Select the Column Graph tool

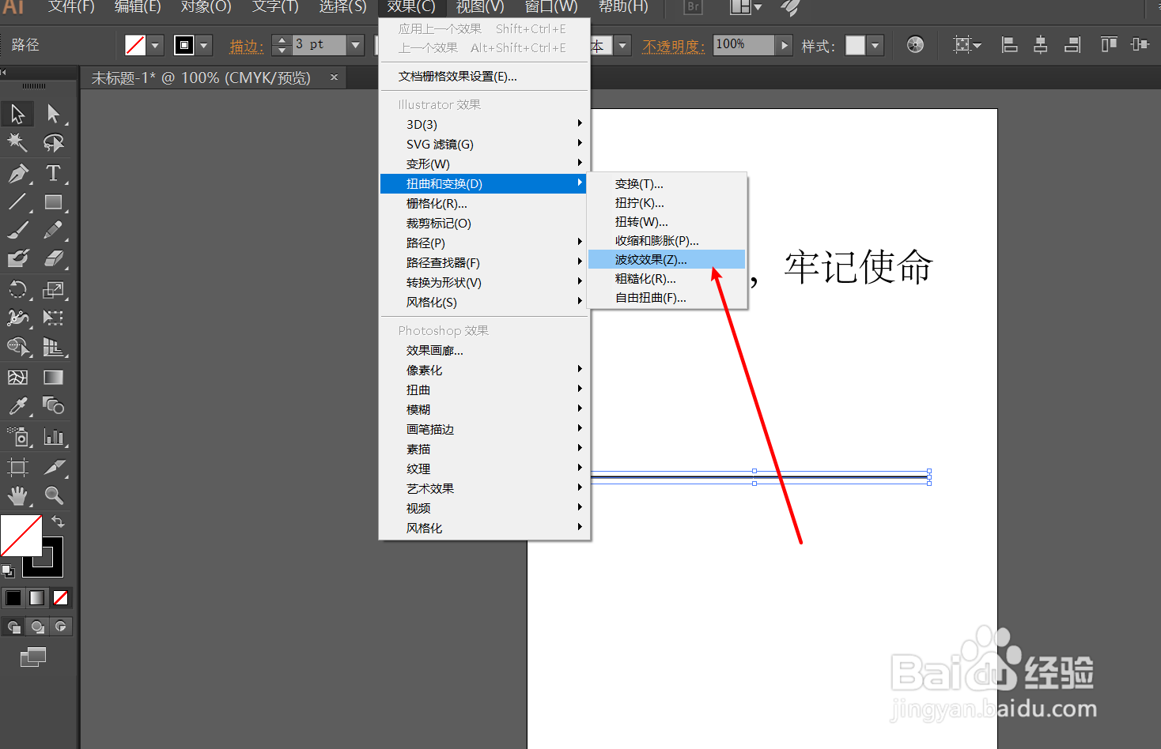pyautogui.click(x=53, y=436)
